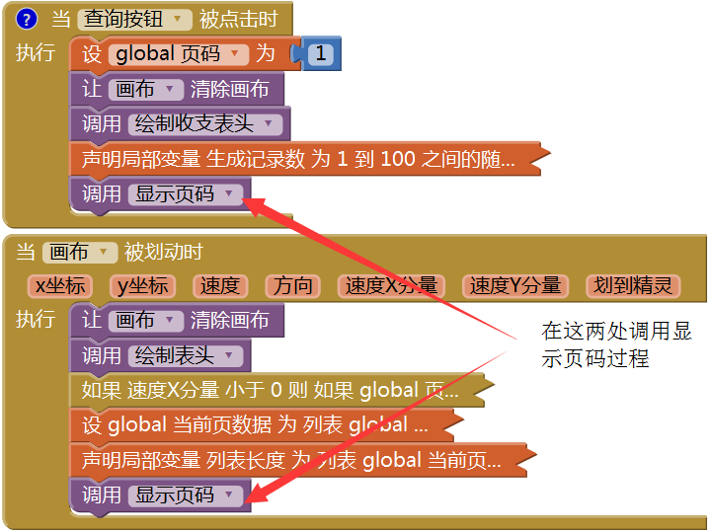The width and height of the screenshot is (710, 532).
Task: Click the blue question mark comment icon
Action: [27, 19]
